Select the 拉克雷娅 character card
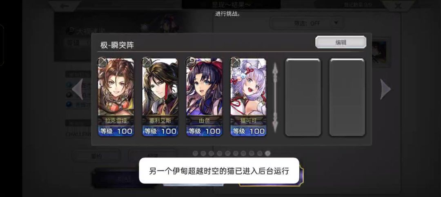441x197 pixels. [x=116, y=97]
